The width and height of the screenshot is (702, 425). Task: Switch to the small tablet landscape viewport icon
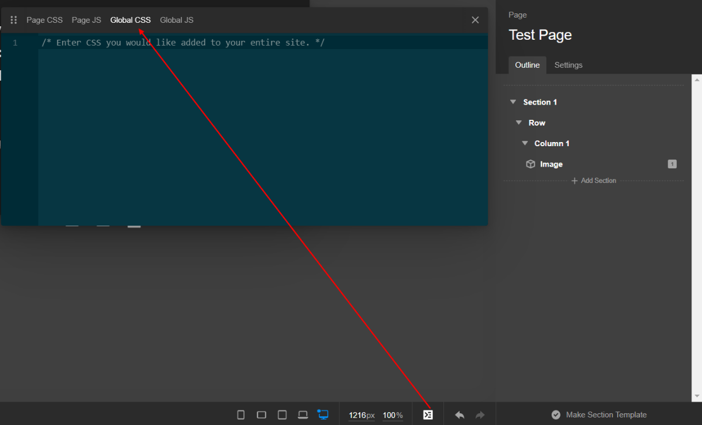click(x=261, y=415)
